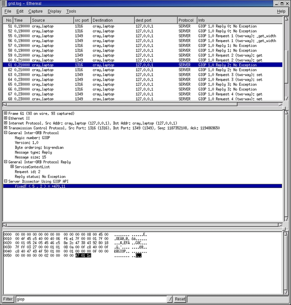
Task: Open the filter history dropdown arrow
Action: coord(170,299)
